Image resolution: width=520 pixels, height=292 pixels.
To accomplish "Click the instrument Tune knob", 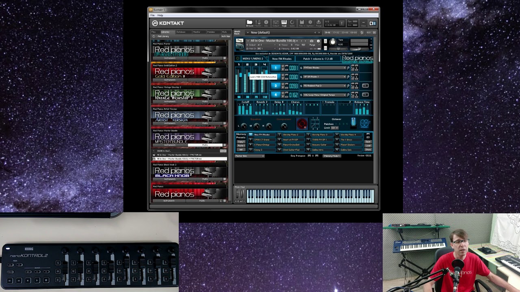I will [x=333, y=42].
